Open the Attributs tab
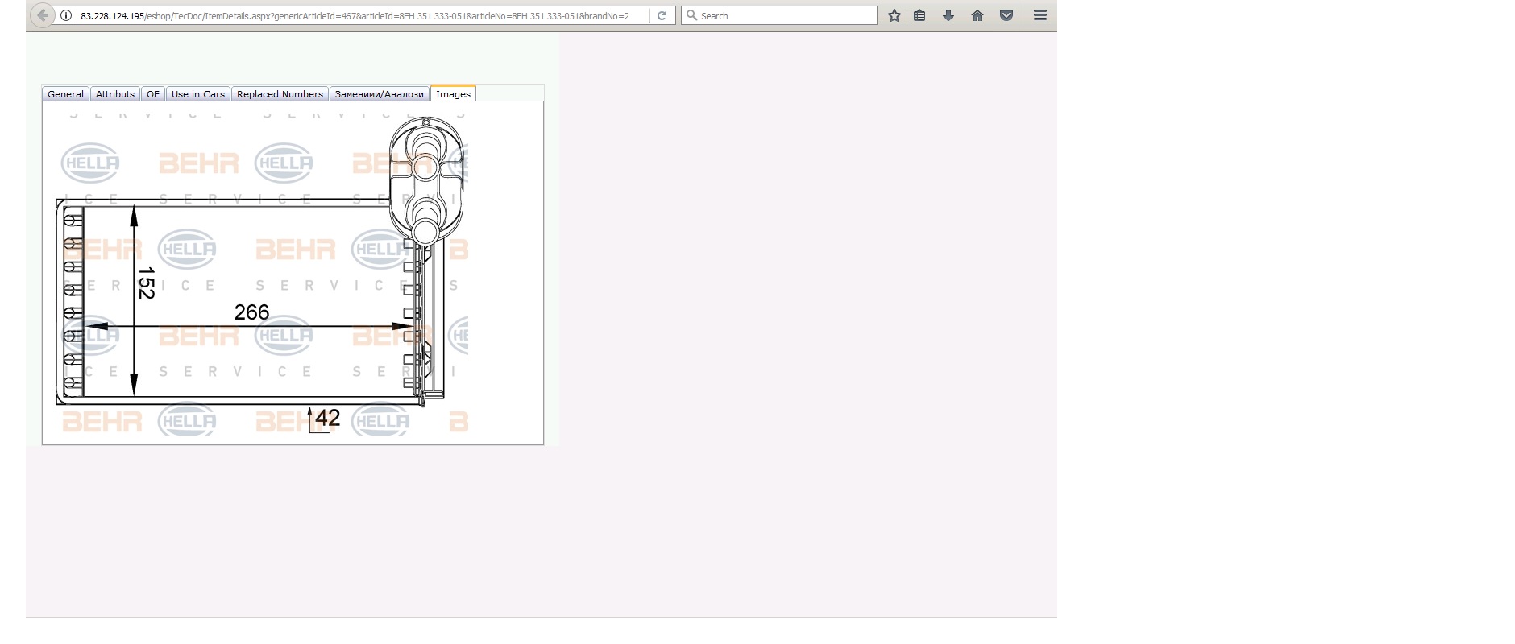 115,94
